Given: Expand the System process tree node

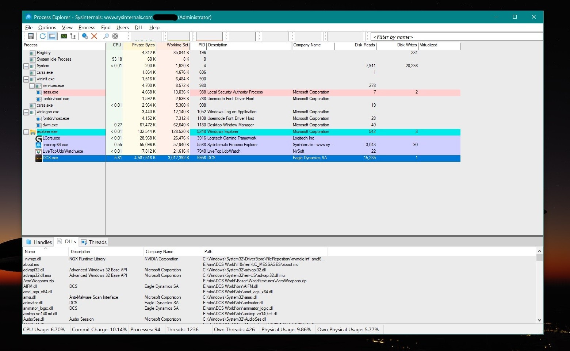Looking at the screenshot, I should (x=26, y=66).
